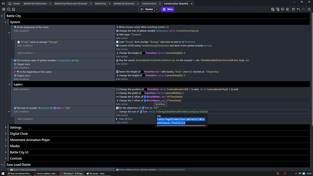The height and width of the screenshot is (176, 313).
Task: Collapse sub-events of the Text variable event
Action: (9, 112)
